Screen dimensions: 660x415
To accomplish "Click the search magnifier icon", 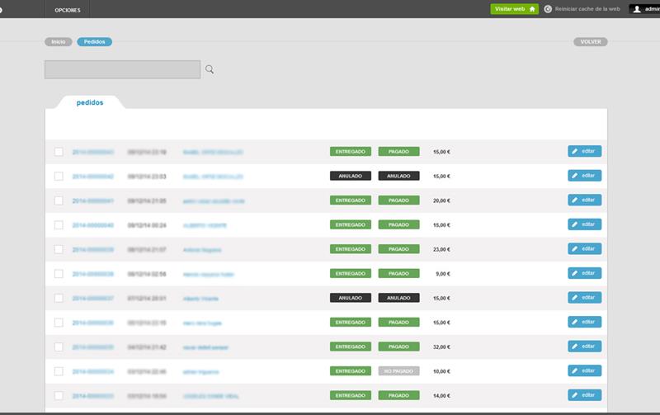I will (x=210, y=70).
